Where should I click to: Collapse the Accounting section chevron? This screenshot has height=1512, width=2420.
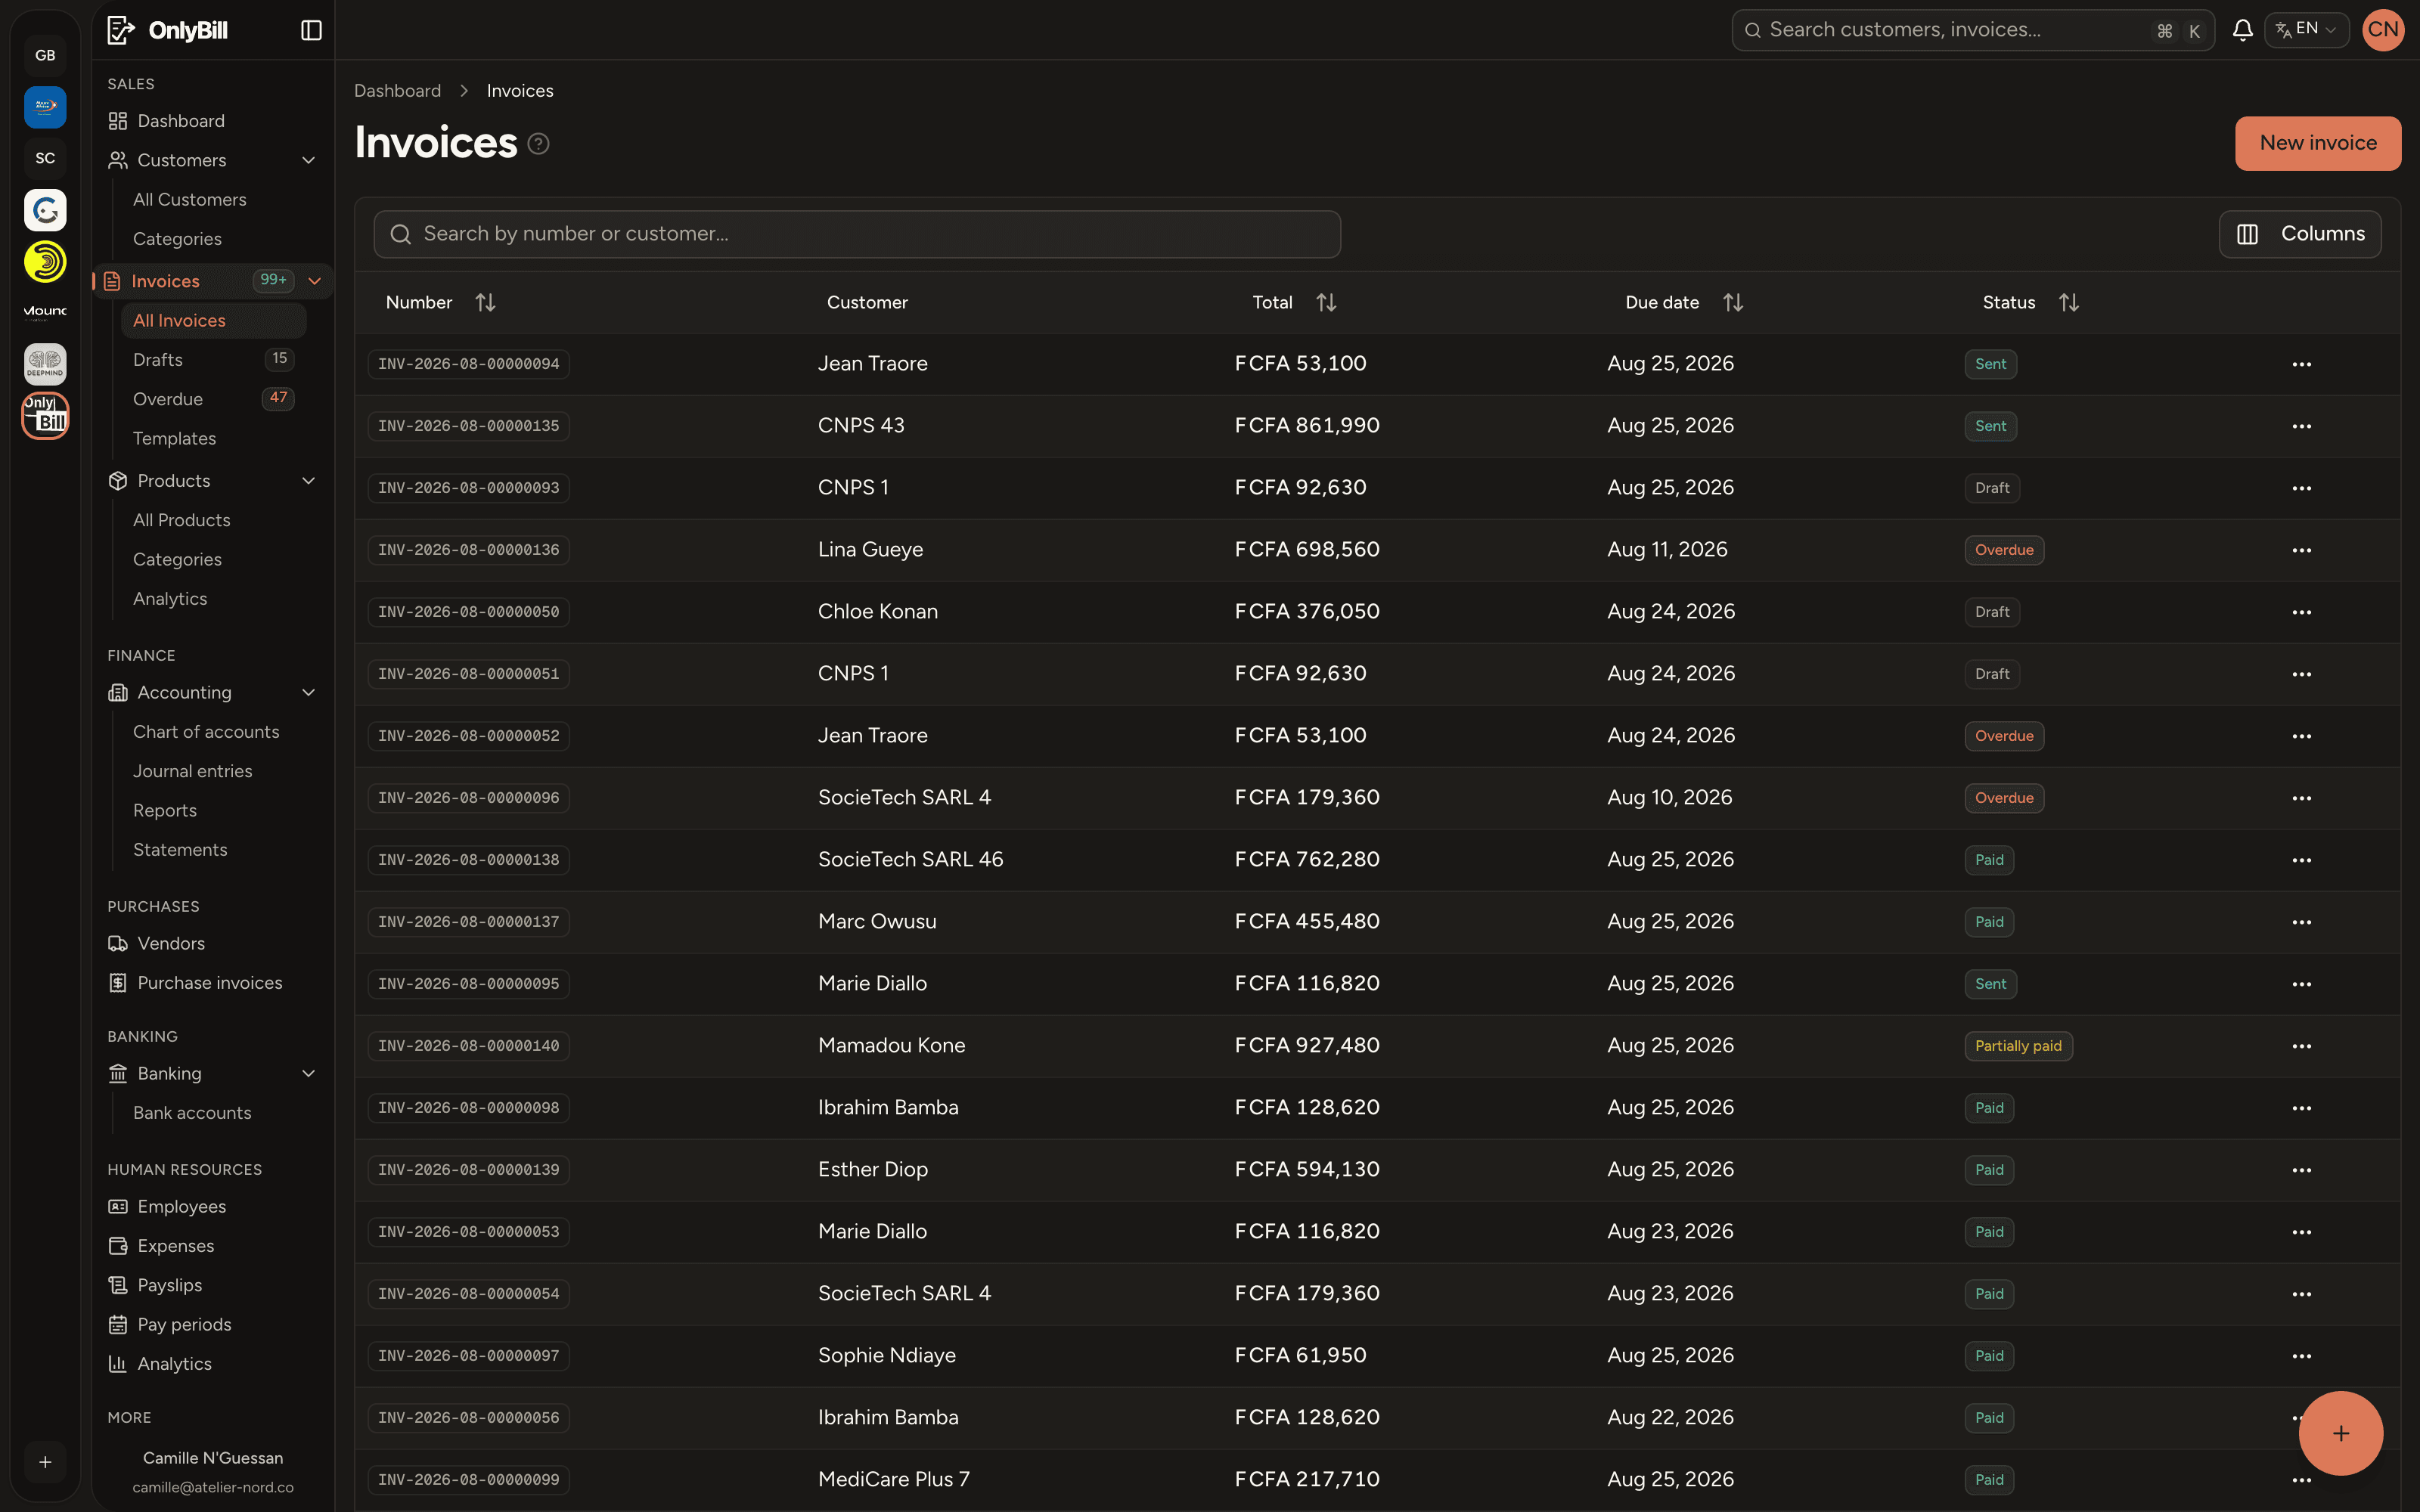pos(309,692)
